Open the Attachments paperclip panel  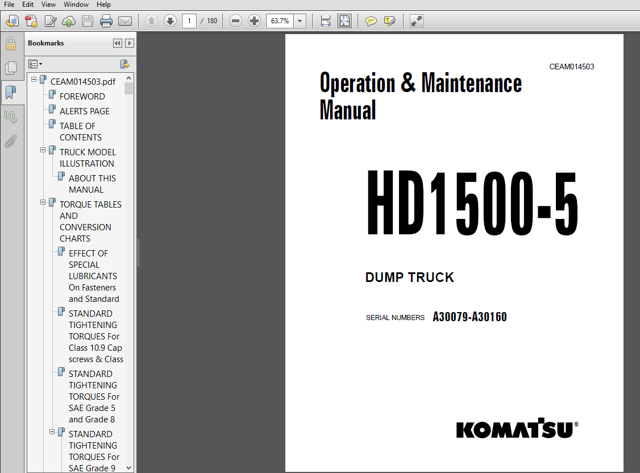[11, 141]
